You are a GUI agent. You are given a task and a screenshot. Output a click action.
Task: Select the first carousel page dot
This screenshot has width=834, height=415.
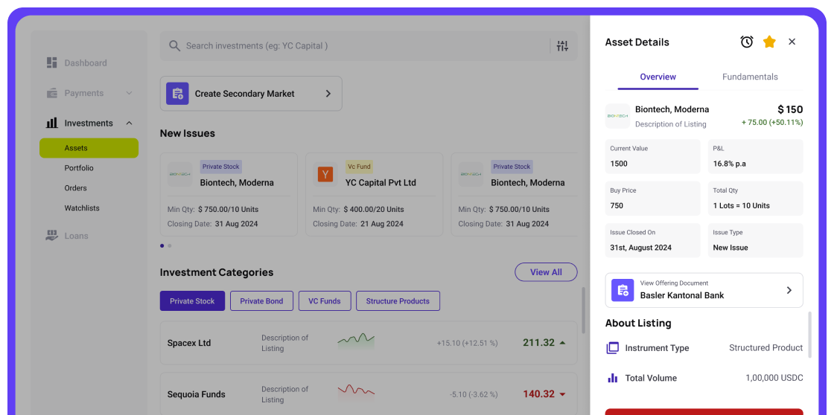162,246
